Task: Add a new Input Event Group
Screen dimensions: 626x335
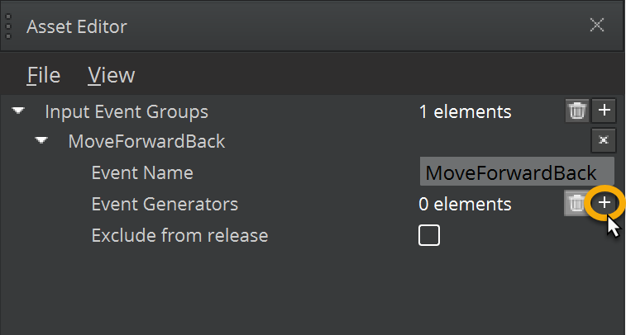Action: 604,111
